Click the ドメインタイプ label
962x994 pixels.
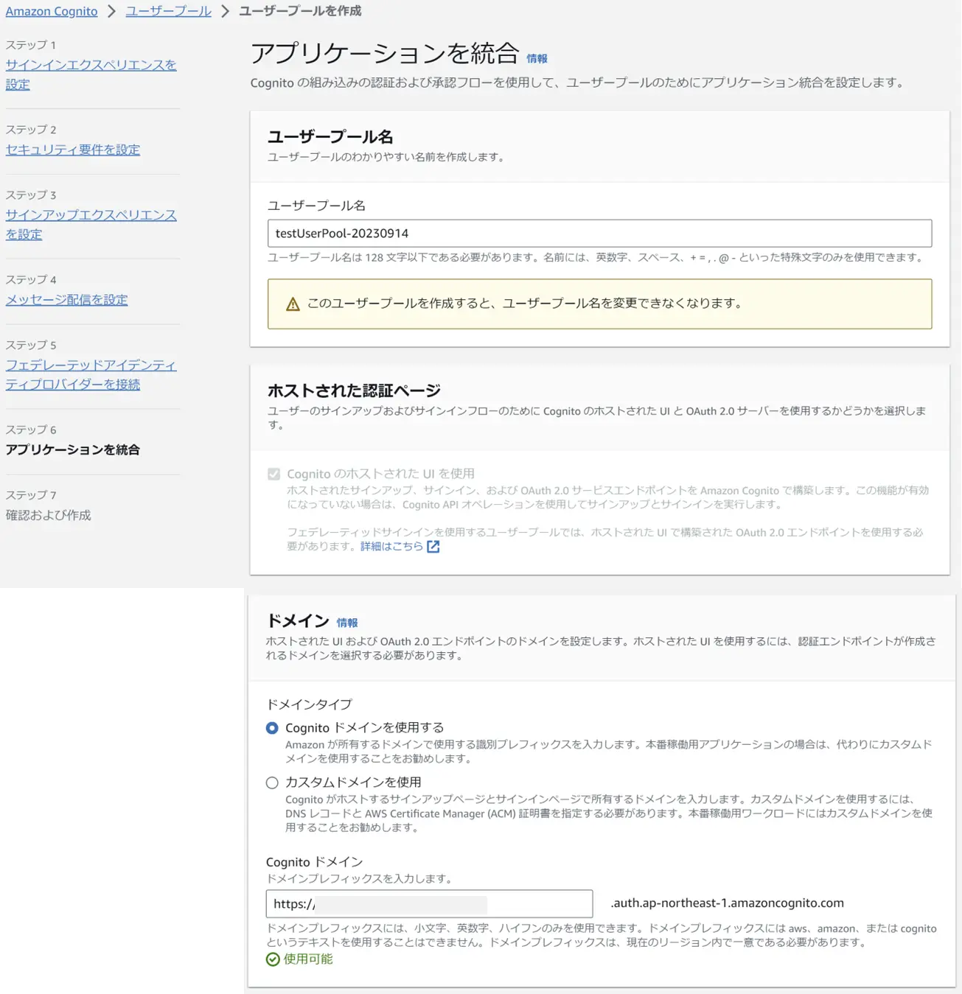[x=309, y=704]
